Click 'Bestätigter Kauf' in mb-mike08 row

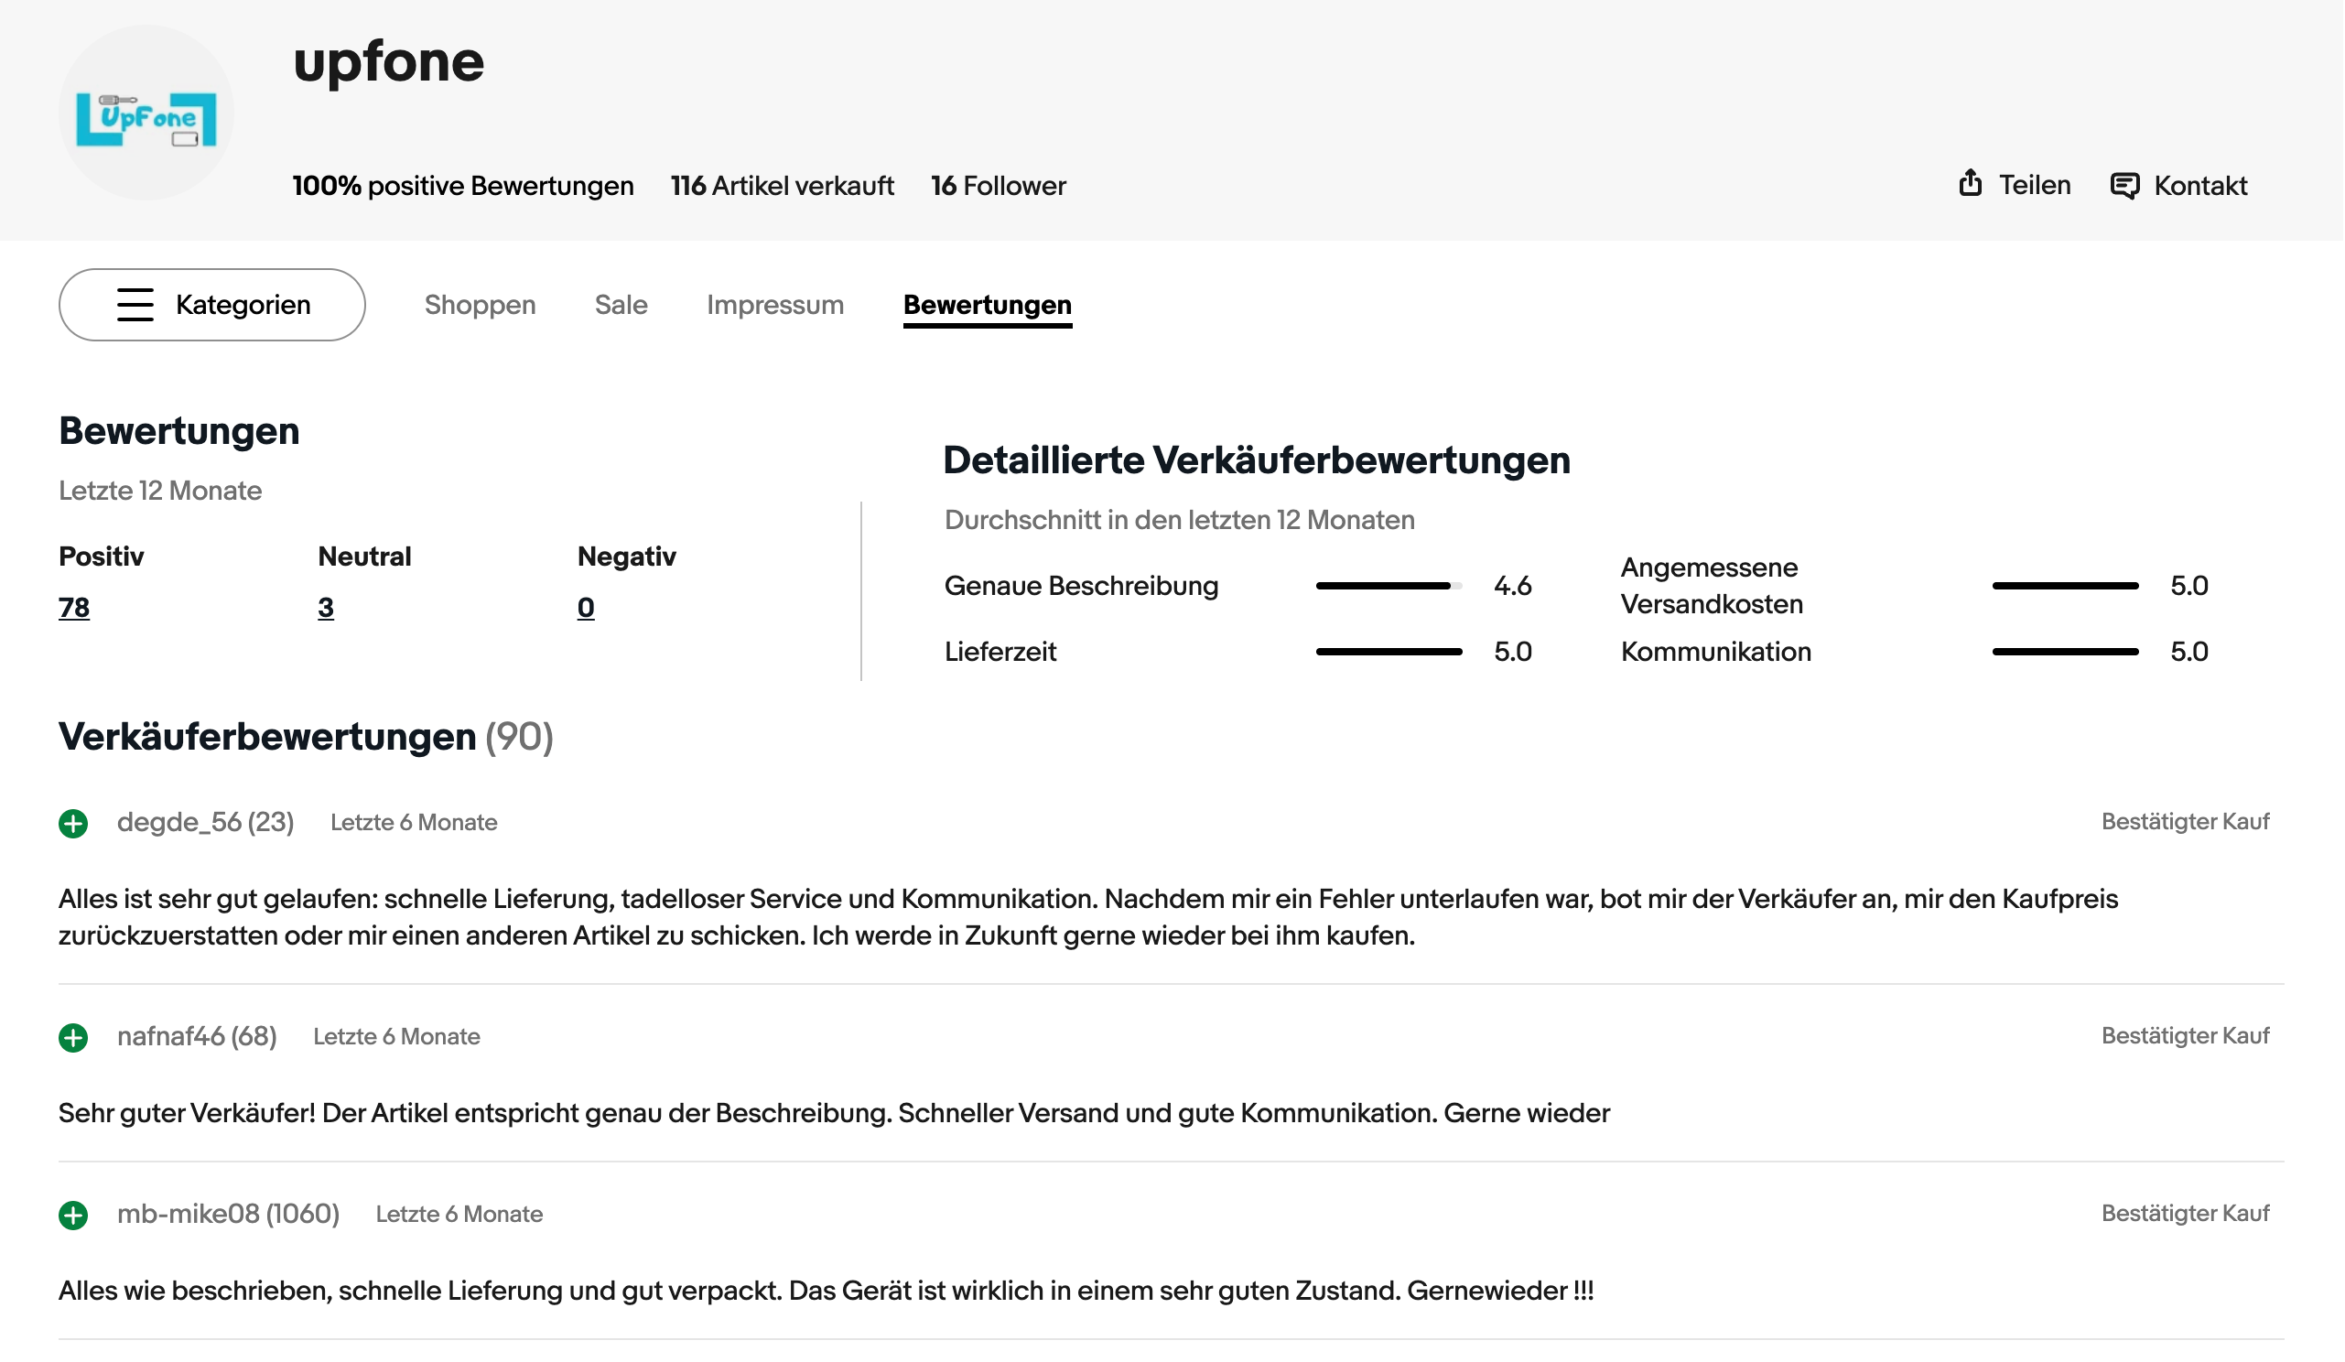(2187, 1214)
